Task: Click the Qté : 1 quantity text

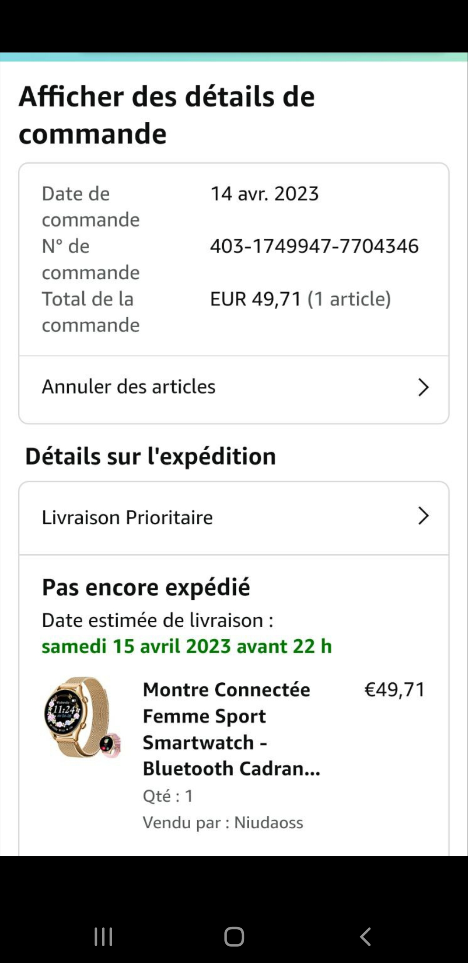Action: click(x=168, y=796)
